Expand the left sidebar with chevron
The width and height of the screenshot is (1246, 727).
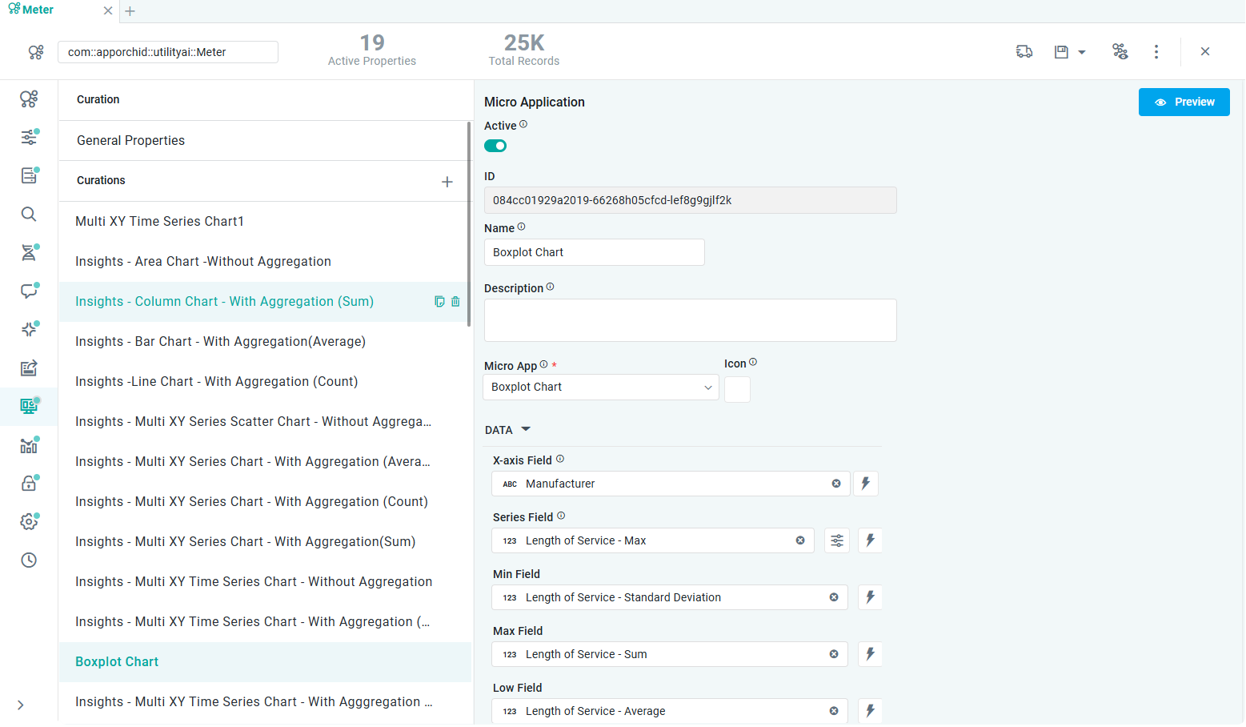(21, 705)
